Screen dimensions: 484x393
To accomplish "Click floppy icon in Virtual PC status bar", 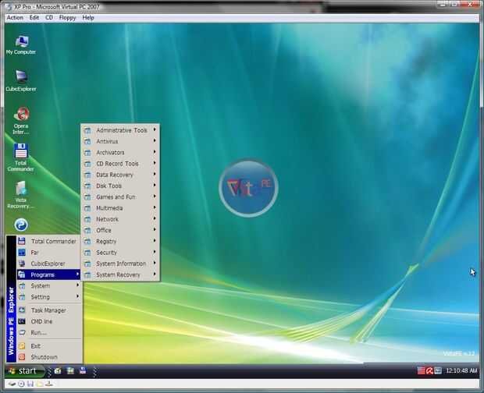I will click(30, 384).
